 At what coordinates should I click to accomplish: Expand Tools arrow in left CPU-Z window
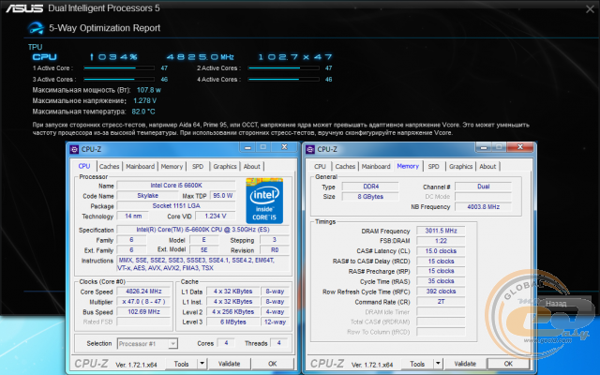click(202, 364)
